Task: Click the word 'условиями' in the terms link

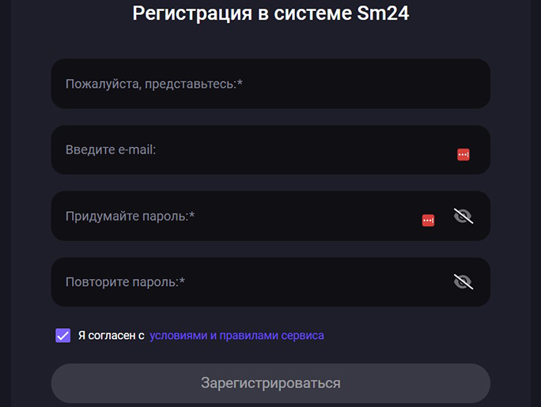Action: [178, 335]
